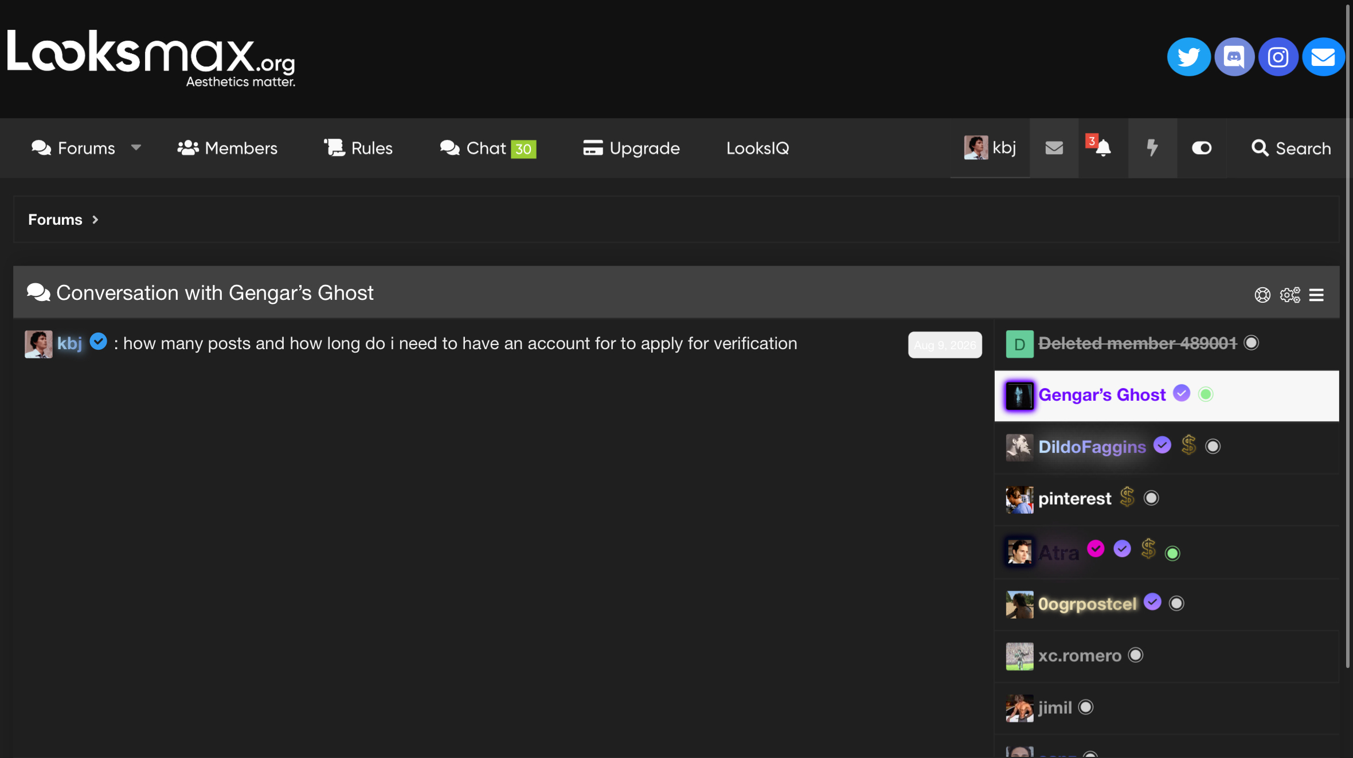Expand the Forums dropdown arrow

pyautogui.click(x=136, y=147)
